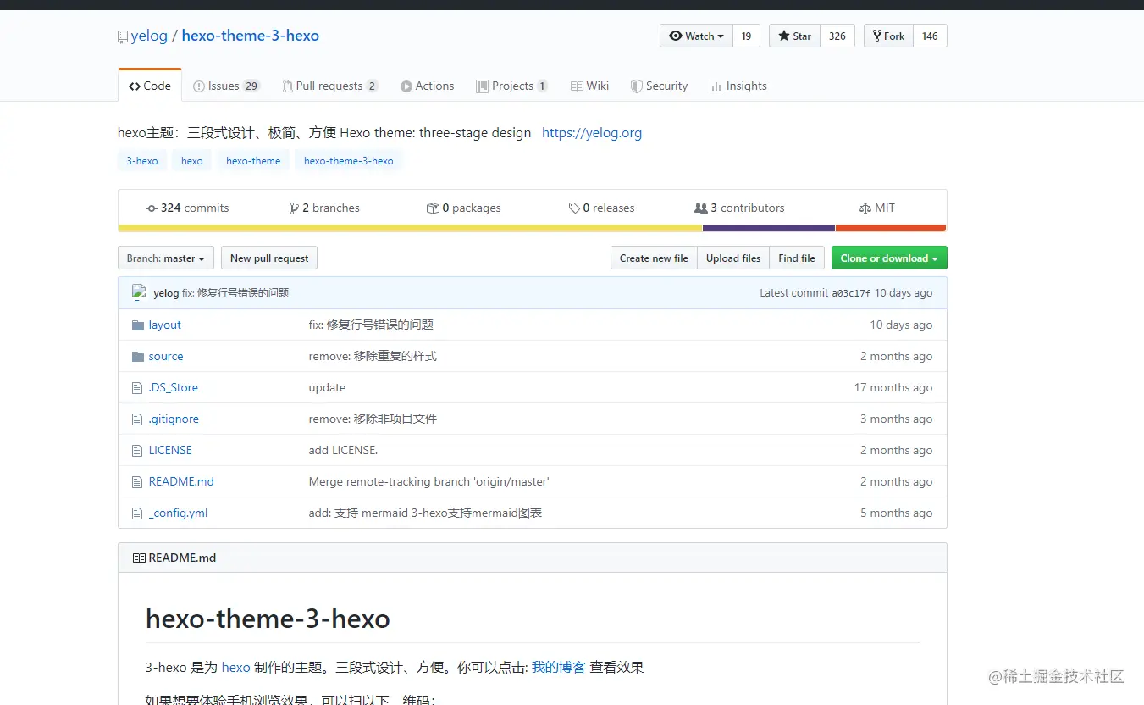Image resolution: width=1144 pixels, height=705 pixels.
Task: Click the LICENSE file icon
Action: tap(137, 451)
